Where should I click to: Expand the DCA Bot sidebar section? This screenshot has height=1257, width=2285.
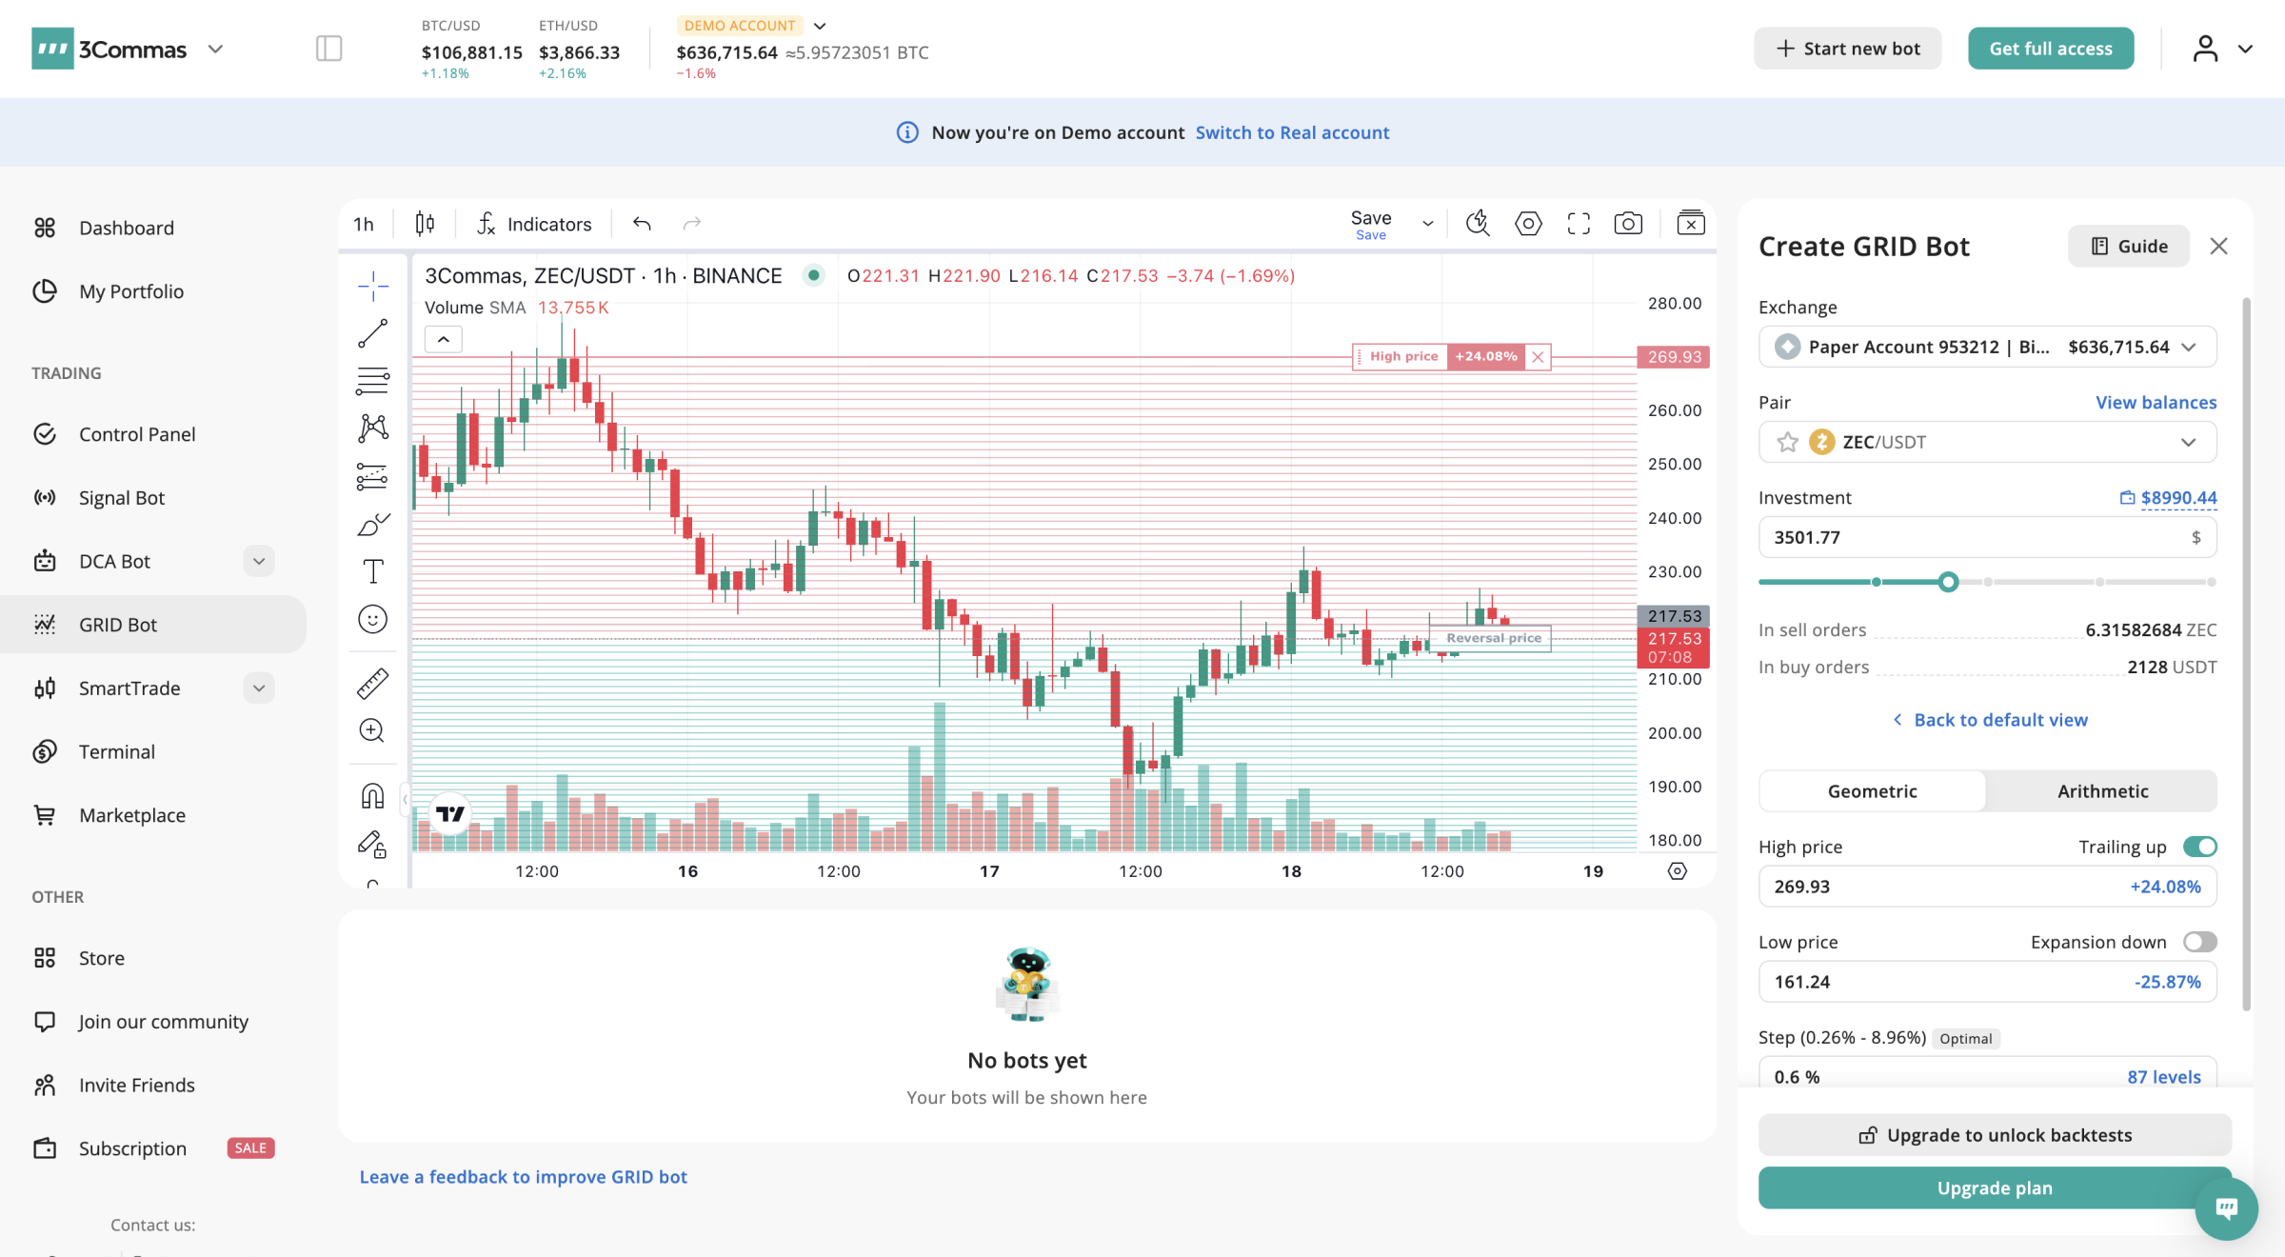click(x=258, y=561)
